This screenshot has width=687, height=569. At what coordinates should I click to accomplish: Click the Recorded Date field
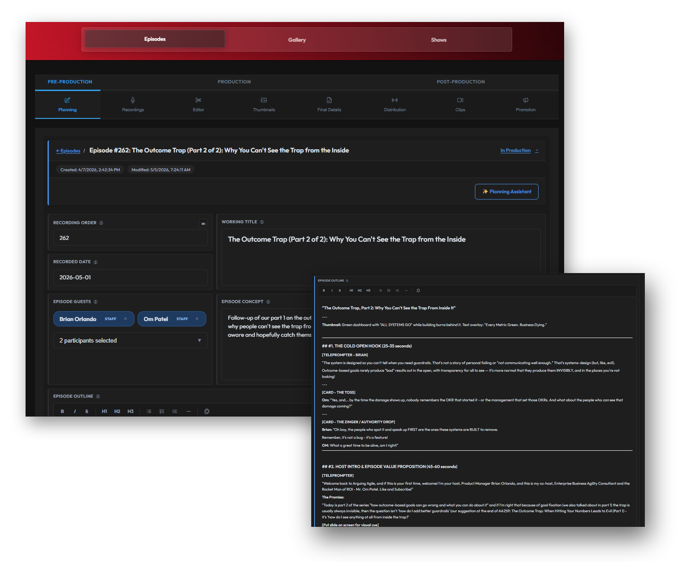coord(130,277)
